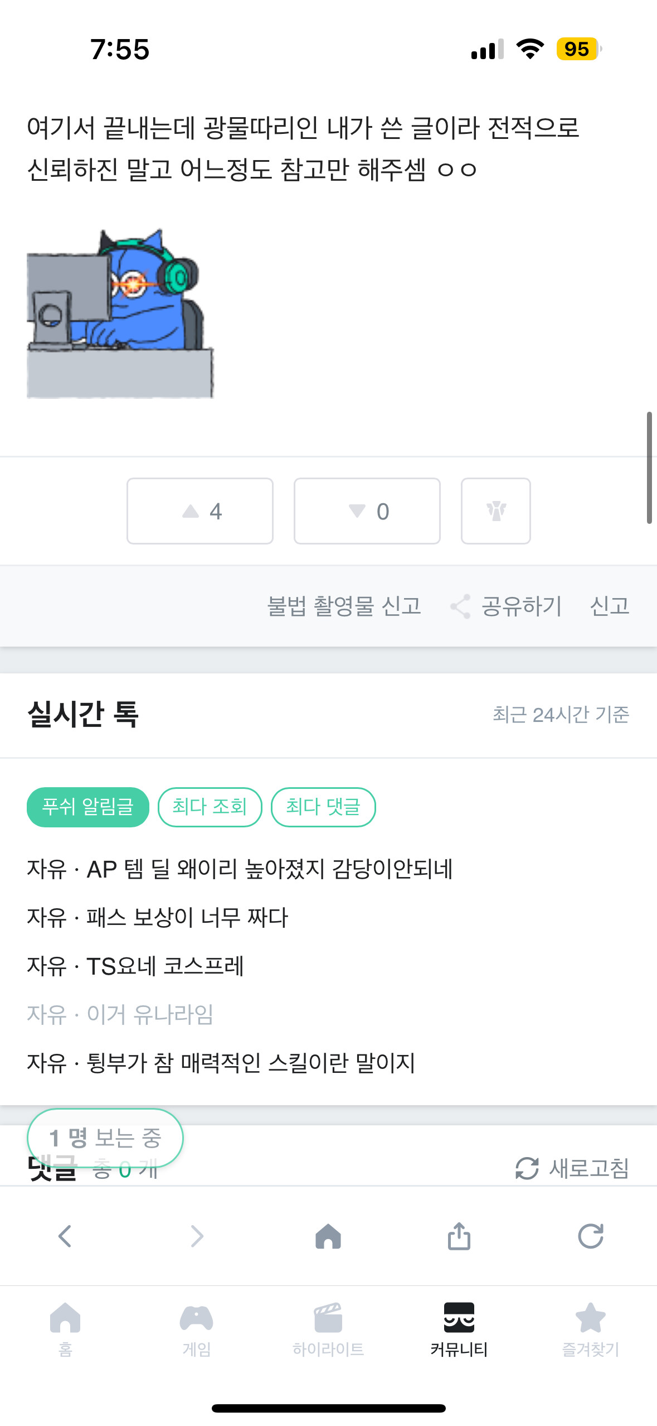Go back with the left chevron
This screenshot has height=1426, width=657.
click(x=65, y=1236)
